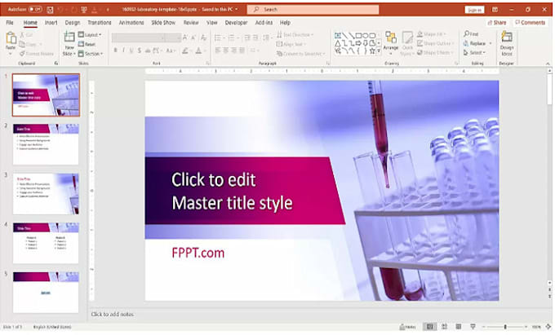The width and height of the screenshot is (555, 335).
Task: Click the New Slide icon
Action: tap(69, 37)
